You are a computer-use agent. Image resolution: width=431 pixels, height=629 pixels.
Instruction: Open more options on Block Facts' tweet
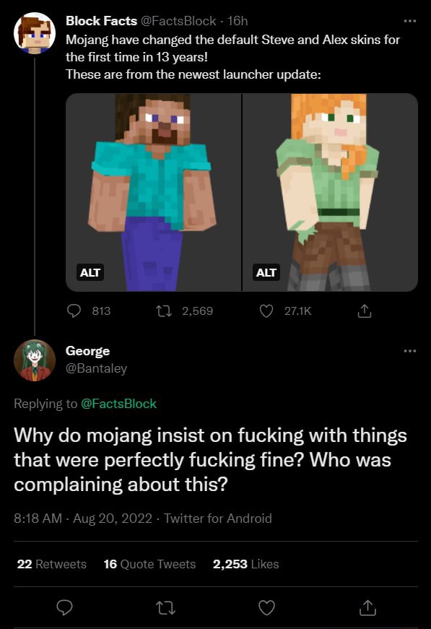coord(410,20)
